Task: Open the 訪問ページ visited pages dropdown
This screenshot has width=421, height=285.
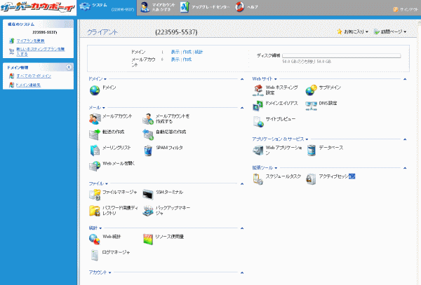Action: click(389, 32)
